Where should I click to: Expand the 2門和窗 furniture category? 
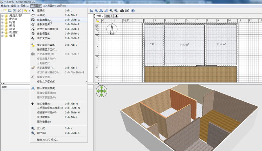(2, 19)
